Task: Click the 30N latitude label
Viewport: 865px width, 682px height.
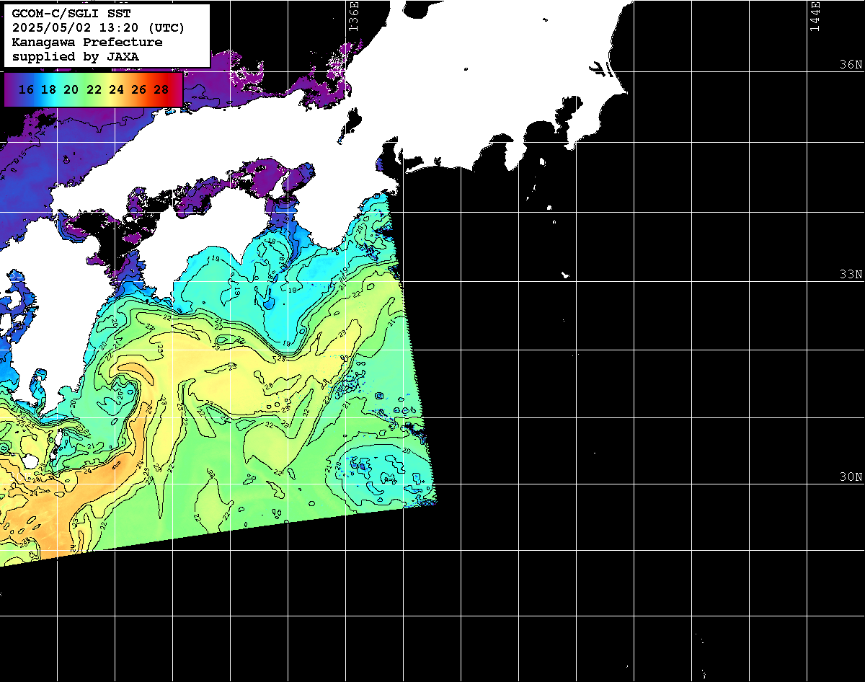Action: pyautogui.click(x=851, y=477)
